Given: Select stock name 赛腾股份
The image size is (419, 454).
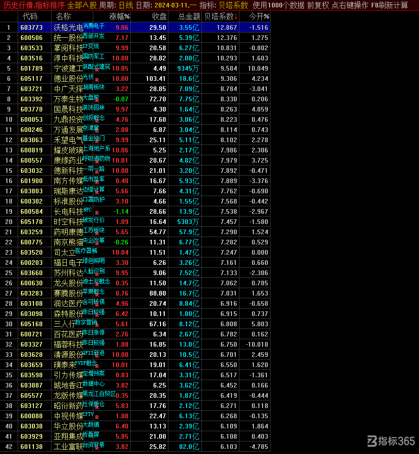Looking at the screenshot, I should pos(68,293).
